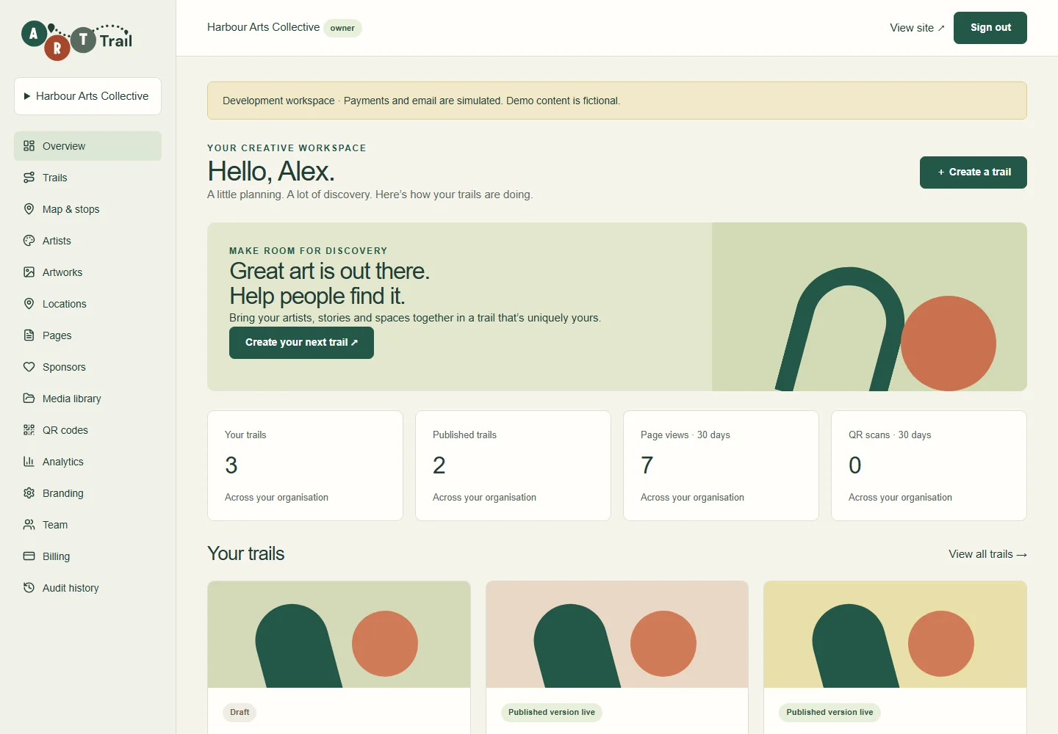Open the Media library
The image size is (1058, 734).
(87, 399)
